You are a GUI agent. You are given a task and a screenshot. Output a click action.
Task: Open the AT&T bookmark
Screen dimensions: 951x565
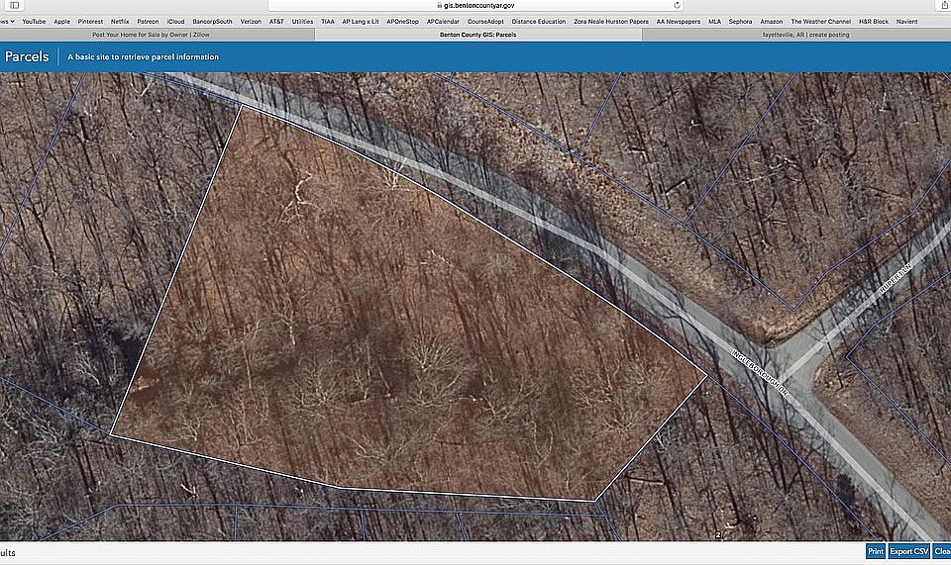276,21
